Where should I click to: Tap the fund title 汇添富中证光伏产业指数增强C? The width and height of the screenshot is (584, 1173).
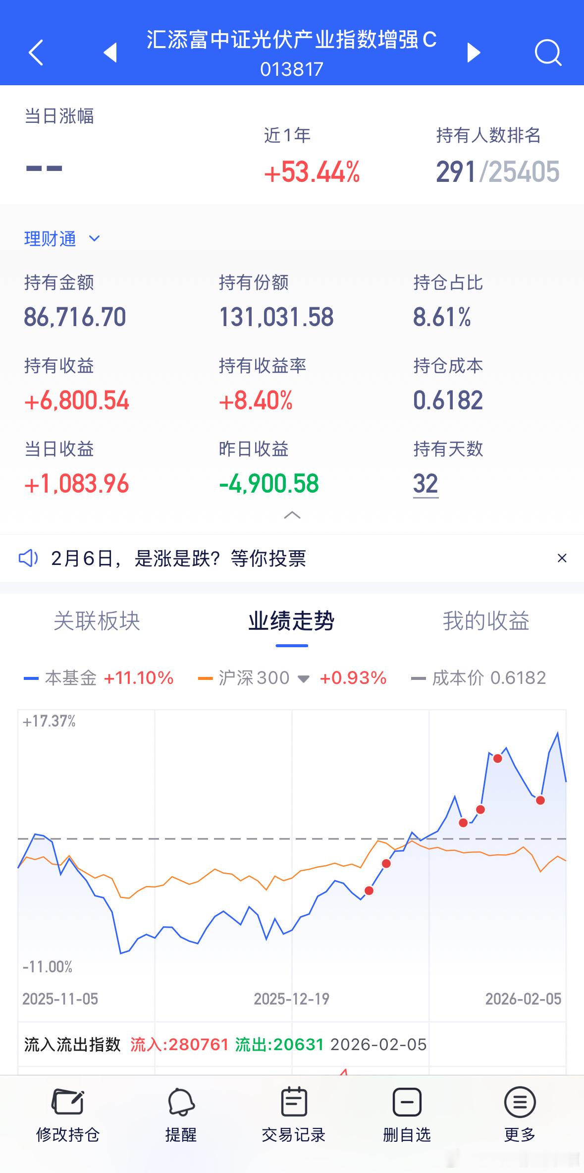point(292,40)
